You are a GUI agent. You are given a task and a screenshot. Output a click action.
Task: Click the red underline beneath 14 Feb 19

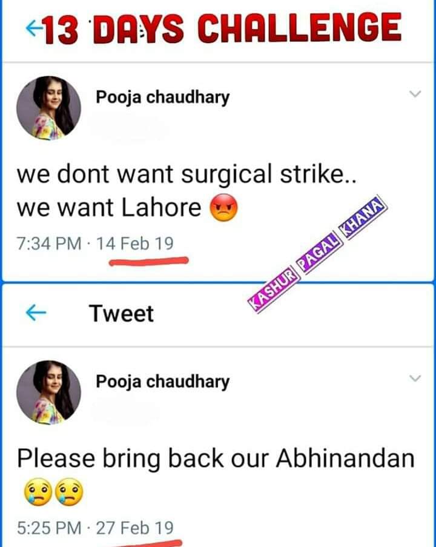[x=149, y=261]
